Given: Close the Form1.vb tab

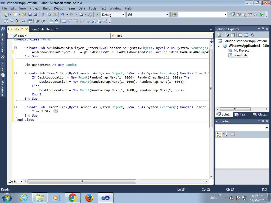Looking at the screenshot, I should tap(27, 29).
